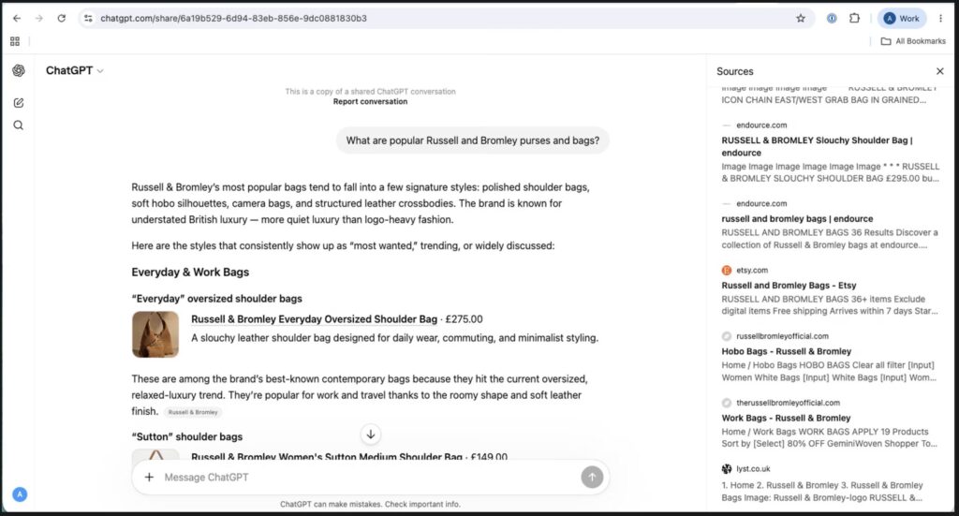
Task: Reload the page with the refresh icon
Action: click(61, 19)
